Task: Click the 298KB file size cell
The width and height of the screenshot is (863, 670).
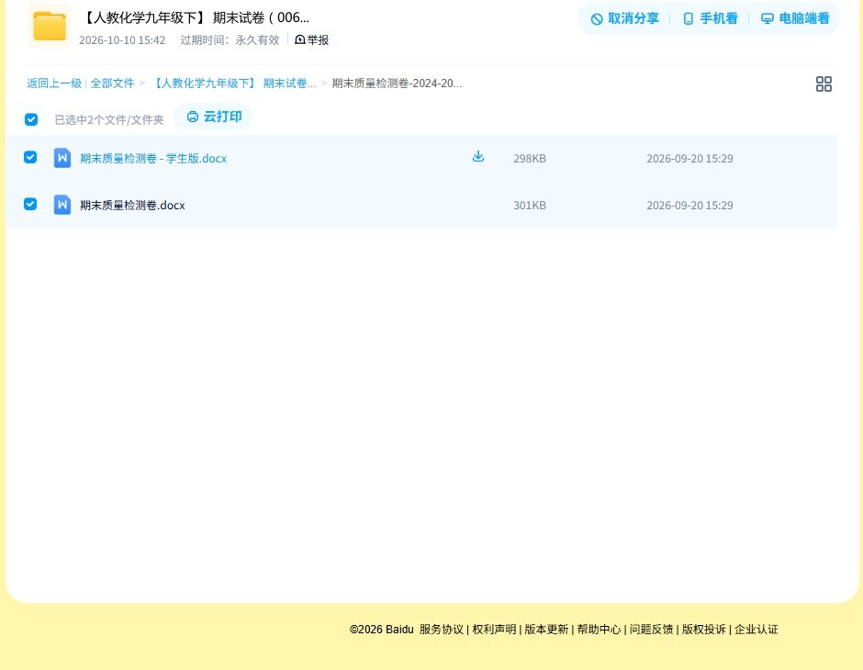Action: [x=530, y=159]
